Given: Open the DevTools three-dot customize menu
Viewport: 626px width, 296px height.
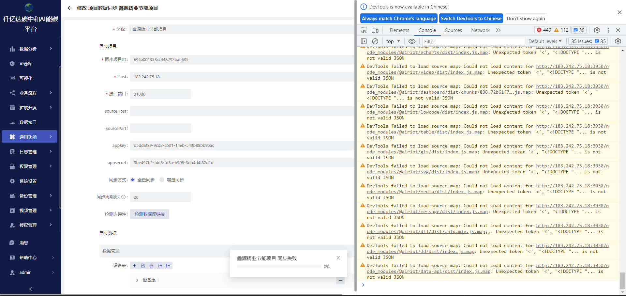Looking at the screenshot, I should click(x=608, y=30).
